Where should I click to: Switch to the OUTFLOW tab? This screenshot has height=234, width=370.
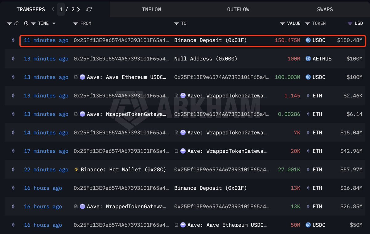coord(238,9)
